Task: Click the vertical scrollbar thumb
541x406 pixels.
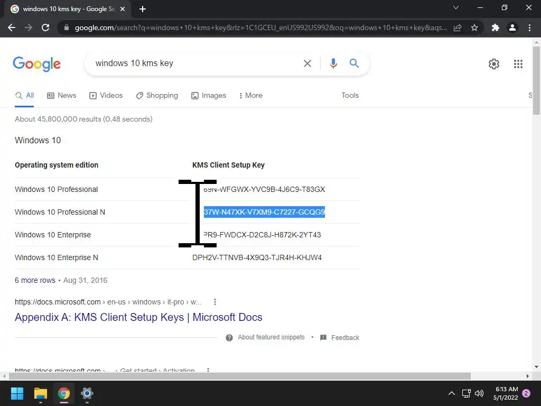Action: pyautogui.click(x=536, y=80)
